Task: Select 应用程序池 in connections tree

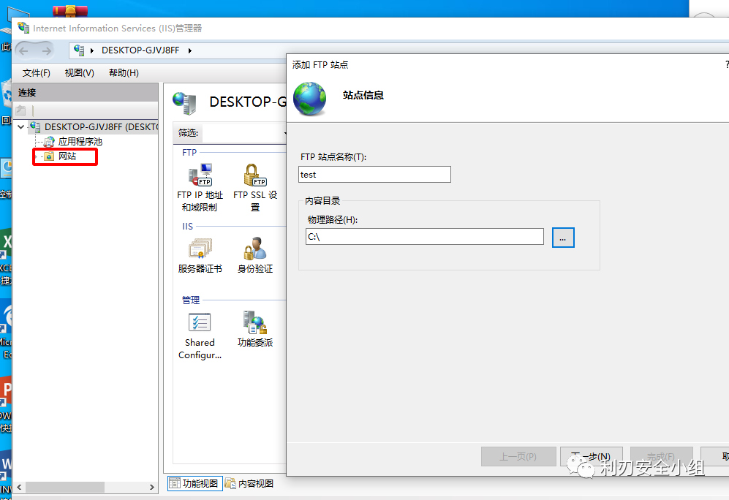Action: [80, 141]
